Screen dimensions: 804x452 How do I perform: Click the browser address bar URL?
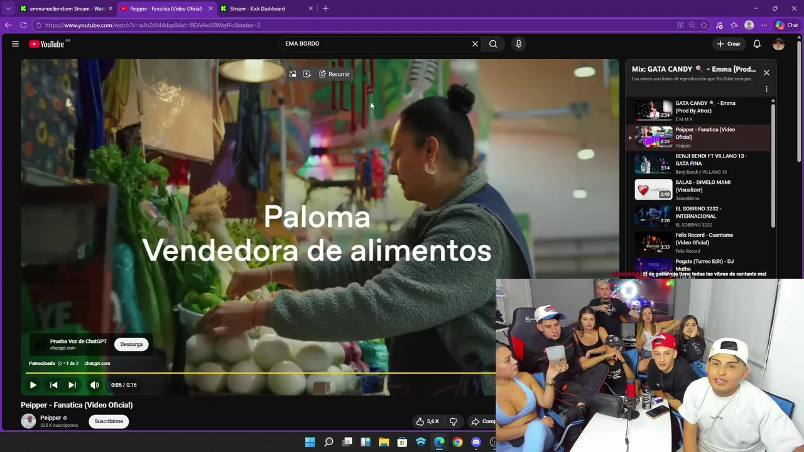click(153, 25)
